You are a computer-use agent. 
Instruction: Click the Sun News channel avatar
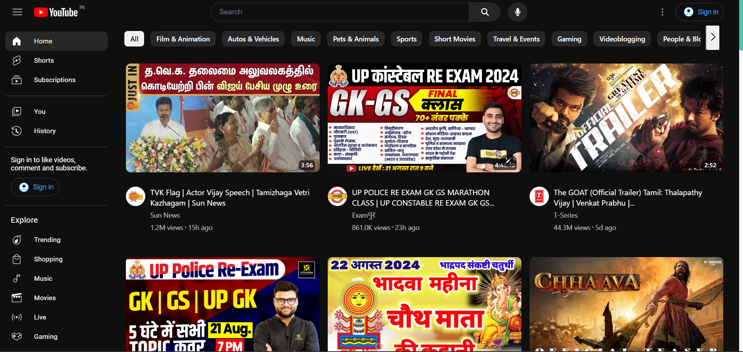pyautogui.click(x=136, y=196)
